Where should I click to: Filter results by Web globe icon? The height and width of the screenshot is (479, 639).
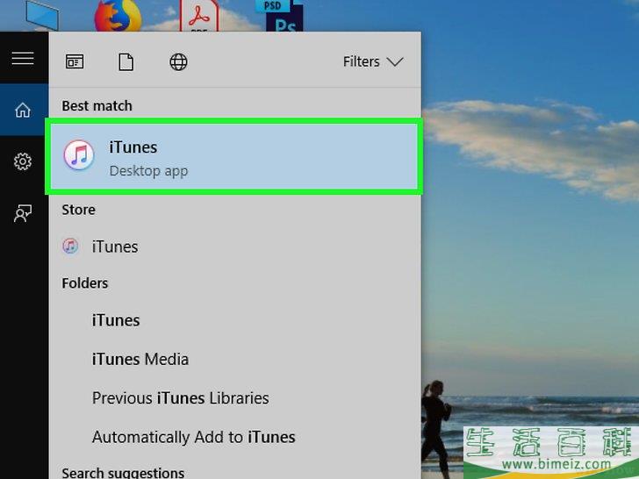tap(178, 62)
